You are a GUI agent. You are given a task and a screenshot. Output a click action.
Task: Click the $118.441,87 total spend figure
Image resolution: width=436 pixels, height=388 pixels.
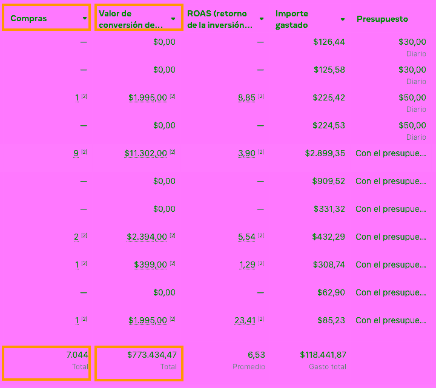pyautogui.click(x=323, y=355)
